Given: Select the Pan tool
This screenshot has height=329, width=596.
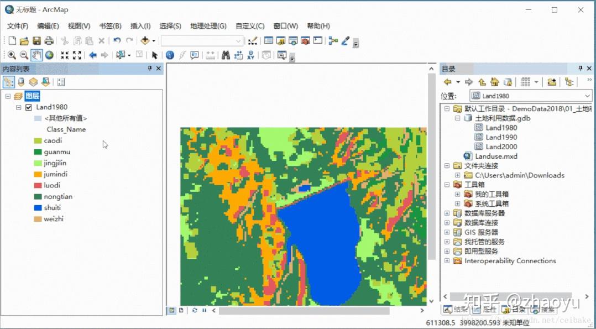Looking at the screenshot, I should point(36,55).
